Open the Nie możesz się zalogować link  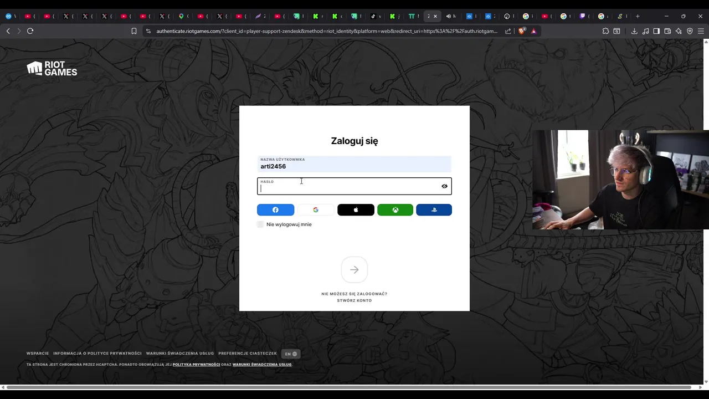pyautogui.click(x=354, y=294)
